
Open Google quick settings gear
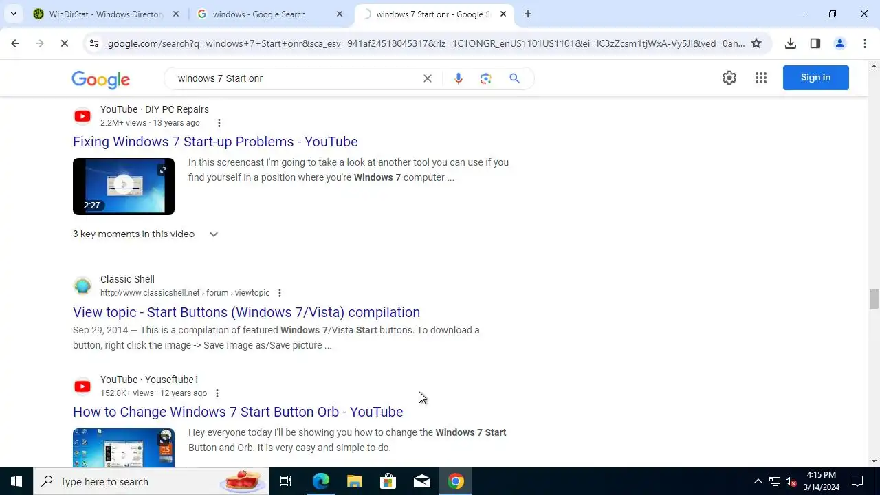point(729,78)
